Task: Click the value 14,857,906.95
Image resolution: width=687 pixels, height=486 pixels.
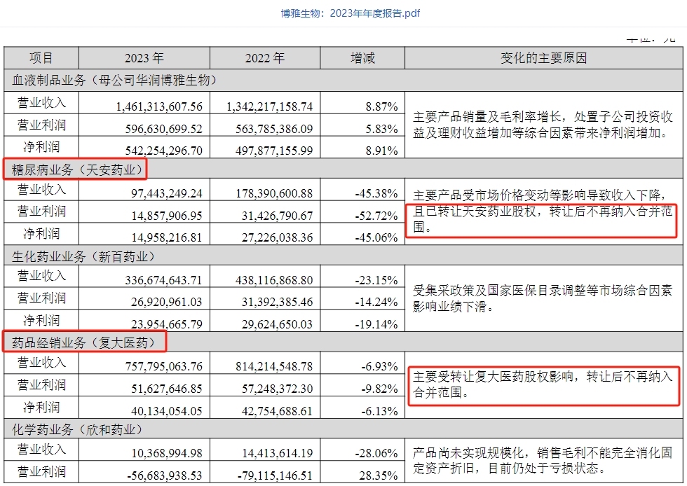Action: coord(167,216)
